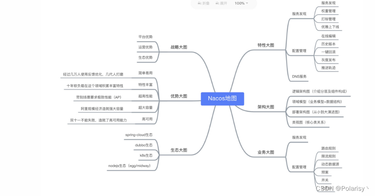375x196 pixels.
Task: Click the 动态数据源 node
Action: (x=330, y=164)
